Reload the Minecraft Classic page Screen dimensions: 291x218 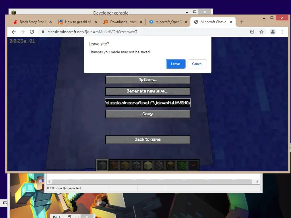click(x=32, y=32)
